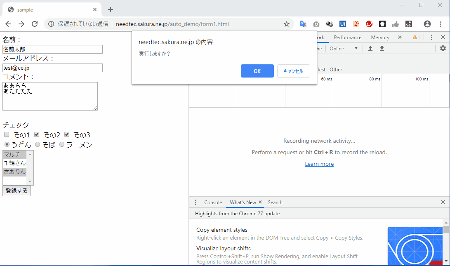This screenshot has width=450, height=266.
Task: Open the red swirl extension icon
Action: 369,24
